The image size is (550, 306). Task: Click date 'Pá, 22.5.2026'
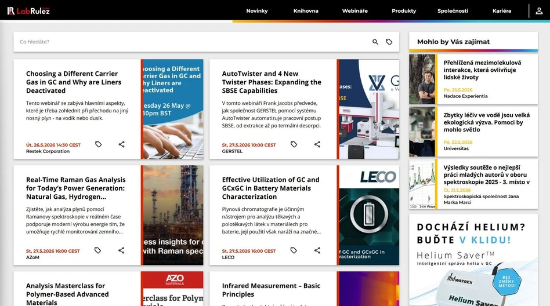coord(458,143)
